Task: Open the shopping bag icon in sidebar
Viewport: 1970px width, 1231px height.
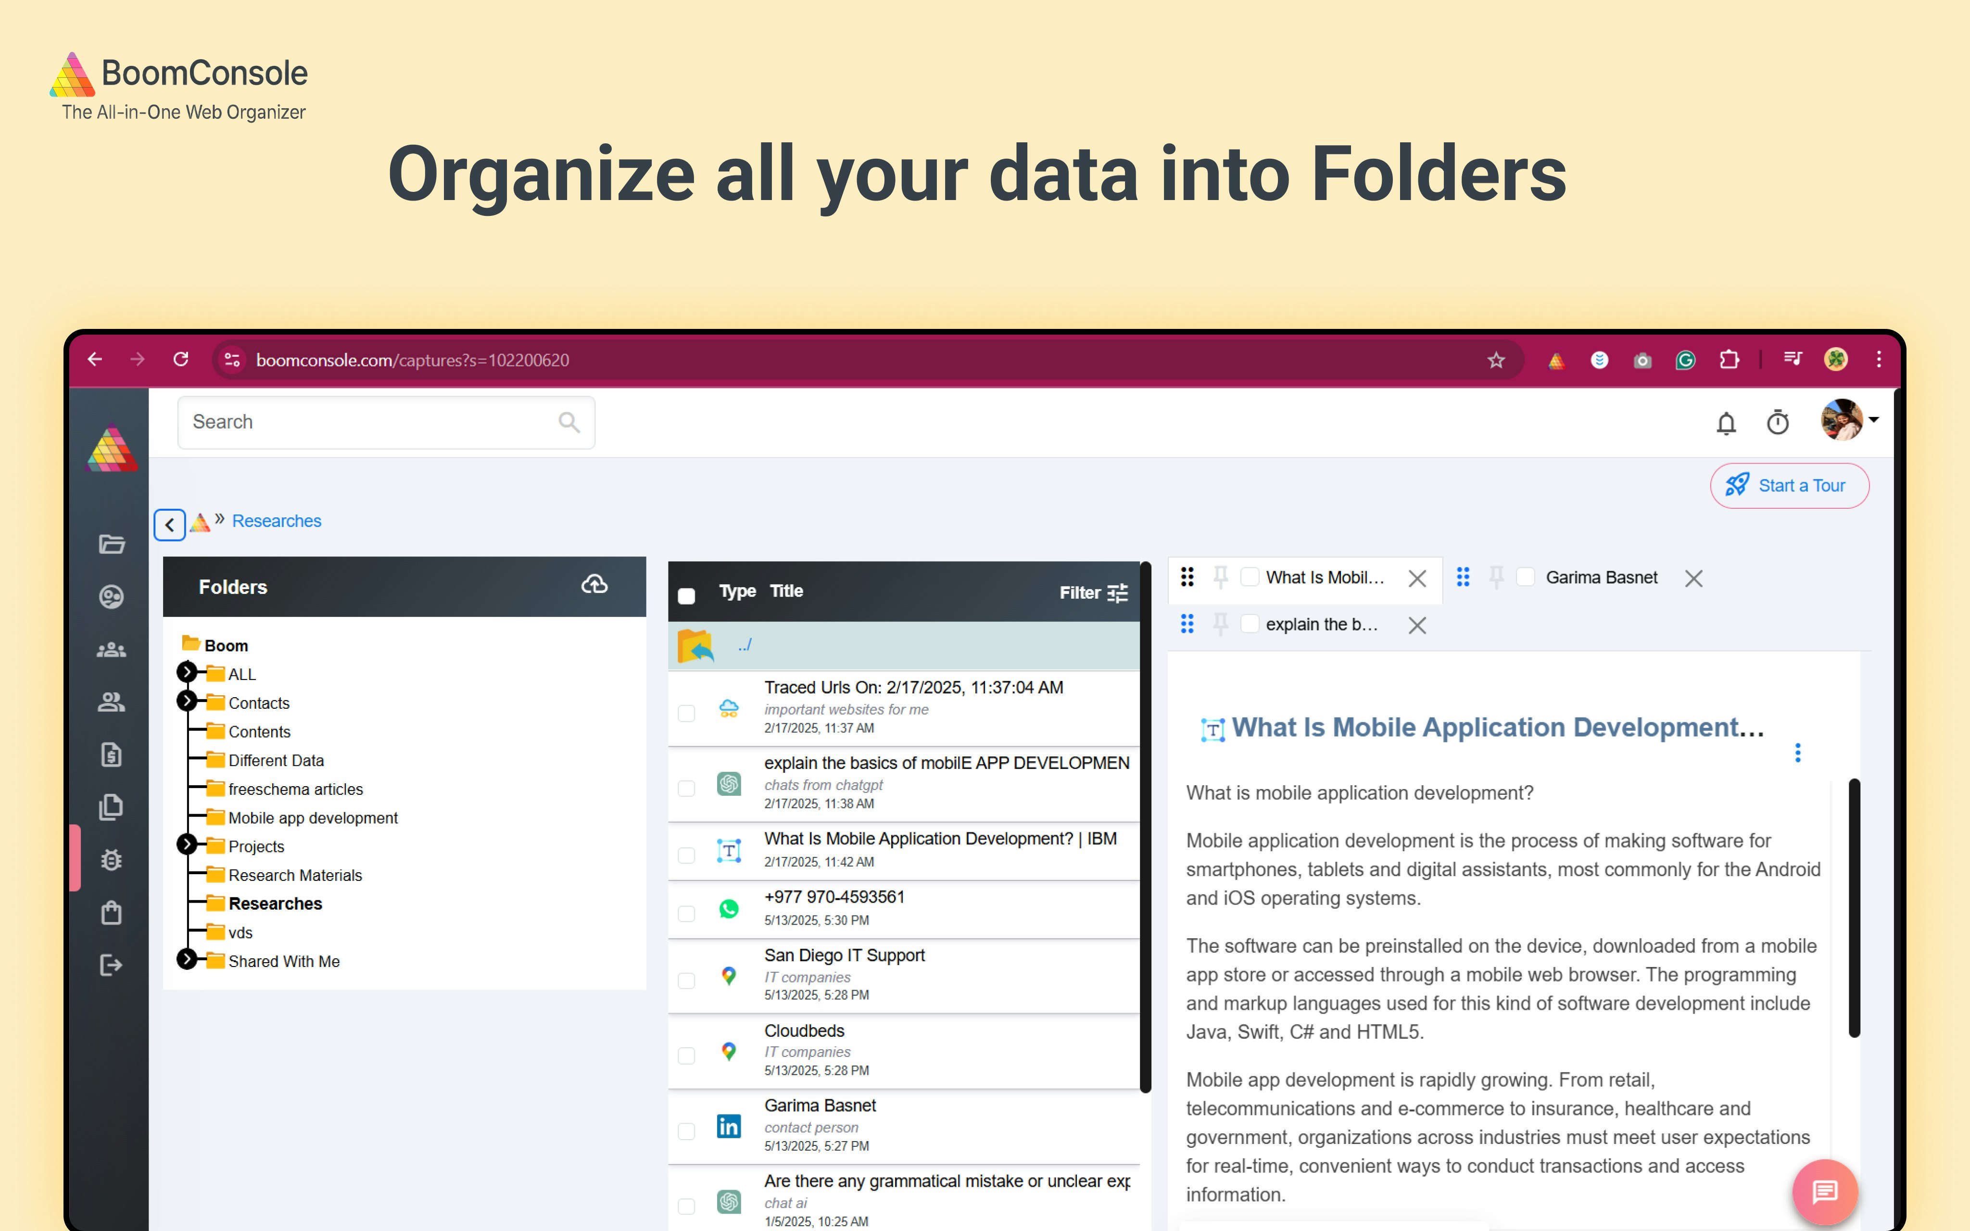Action: click(112, 913)
